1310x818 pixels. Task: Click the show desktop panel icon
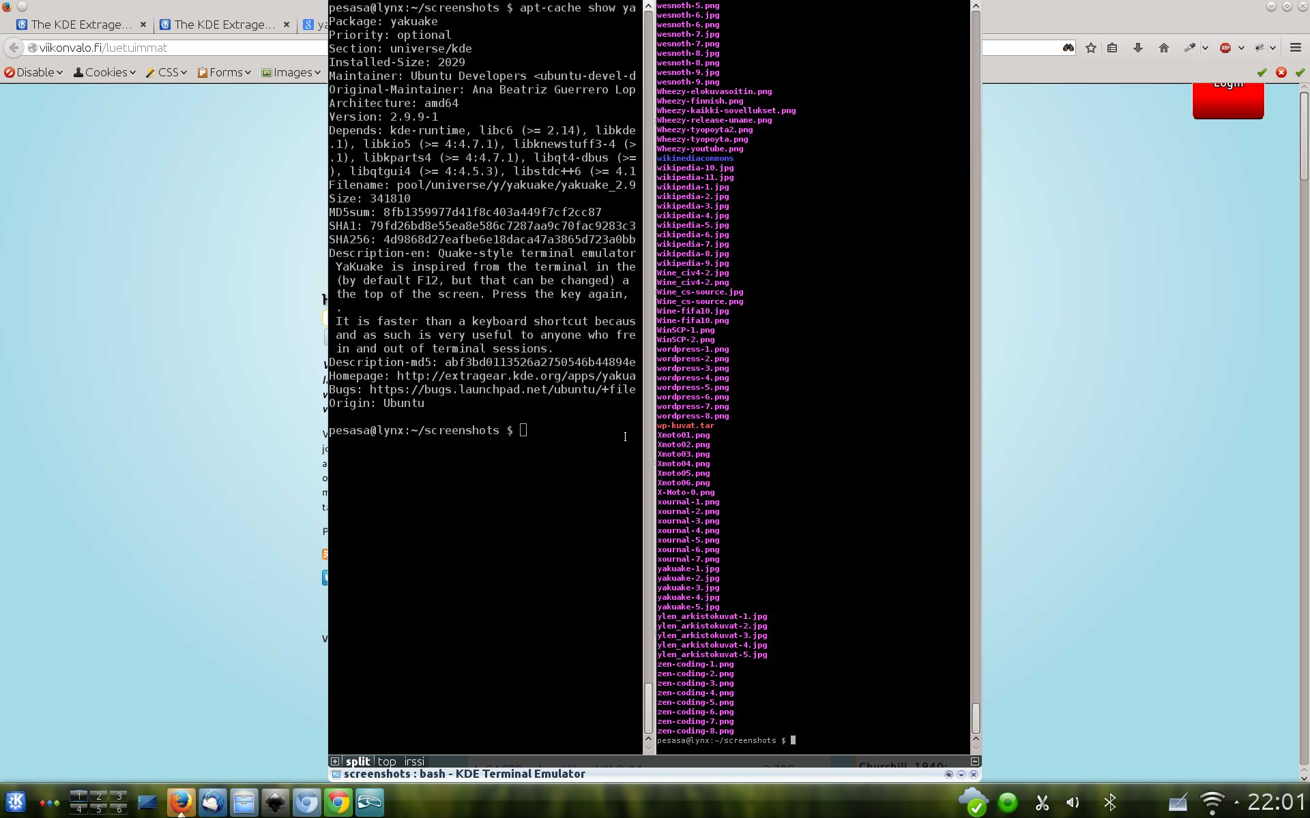pos(147,802)
